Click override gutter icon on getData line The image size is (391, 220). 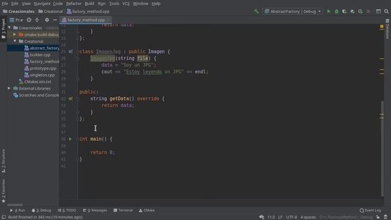(71, 99)
